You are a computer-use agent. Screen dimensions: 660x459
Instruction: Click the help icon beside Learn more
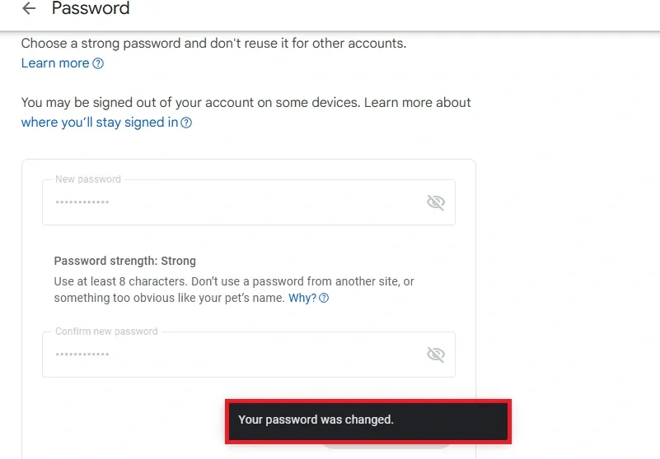pos(98,63)
